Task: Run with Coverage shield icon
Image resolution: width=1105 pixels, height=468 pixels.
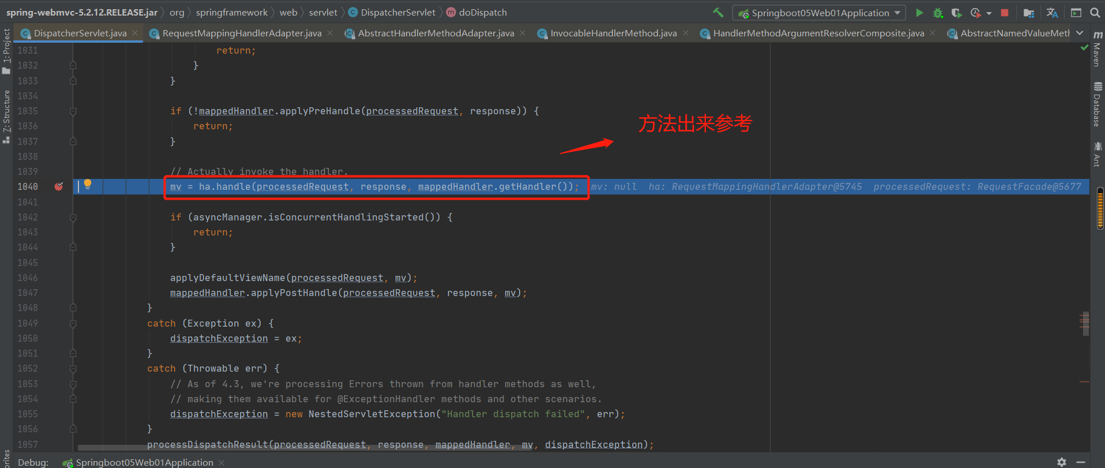Action: [x=956, y=12]
